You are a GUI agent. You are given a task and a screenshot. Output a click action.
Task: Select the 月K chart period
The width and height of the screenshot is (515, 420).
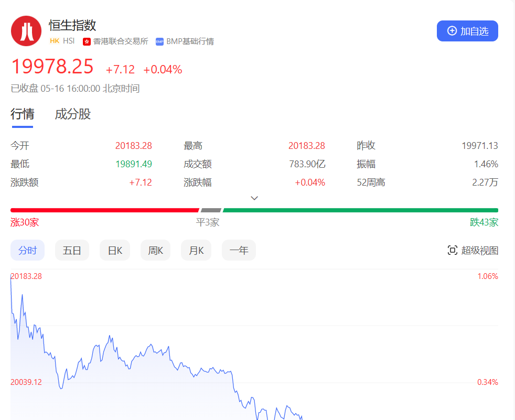tap(196, 250)
